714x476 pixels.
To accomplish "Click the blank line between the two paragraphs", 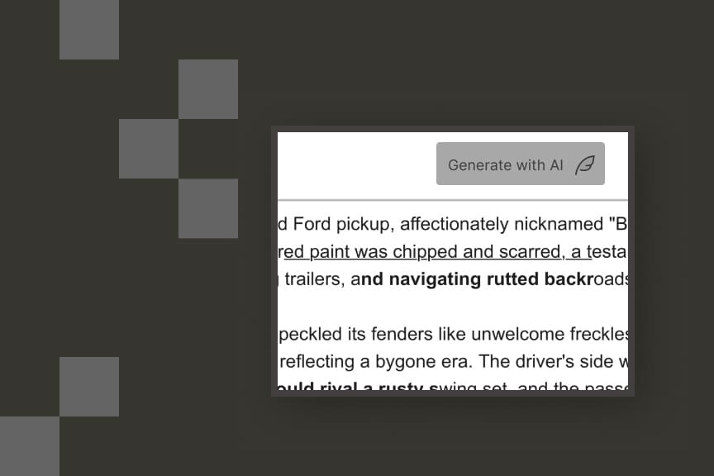I will pos(450,307).
